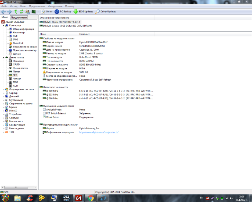
Task: Open Google Chrome from the taskbar
Action: [91, 198]
